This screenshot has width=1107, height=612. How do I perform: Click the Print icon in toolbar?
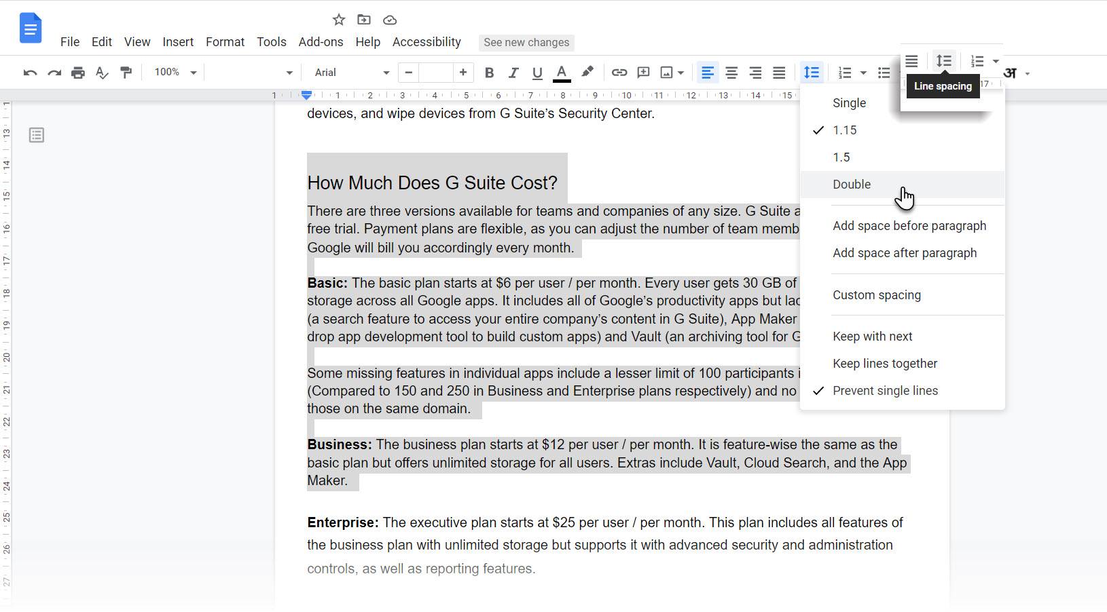78,73
